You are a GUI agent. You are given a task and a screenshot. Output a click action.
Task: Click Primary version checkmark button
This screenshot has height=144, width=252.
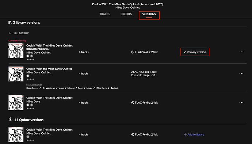[195, 52]
